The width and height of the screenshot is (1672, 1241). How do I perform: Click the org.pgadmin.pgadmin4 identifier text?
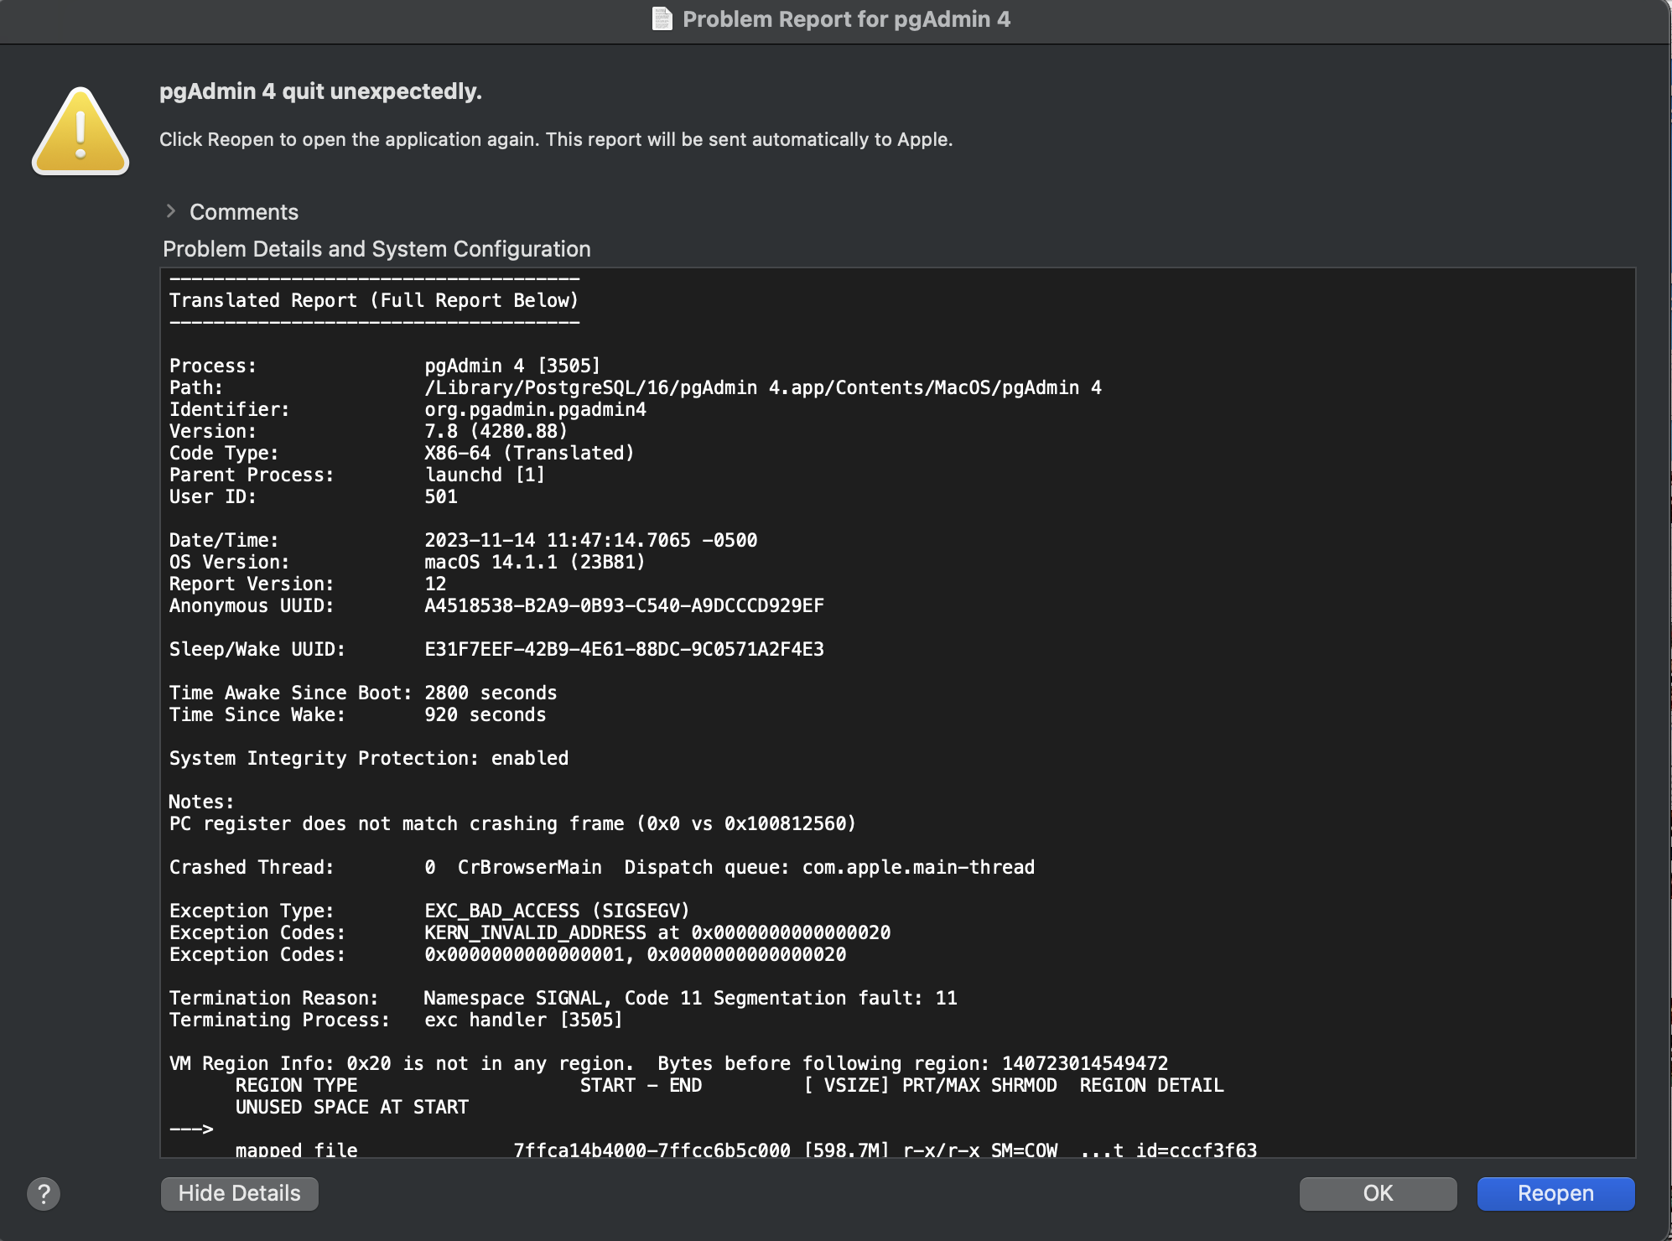pos(535,409)
